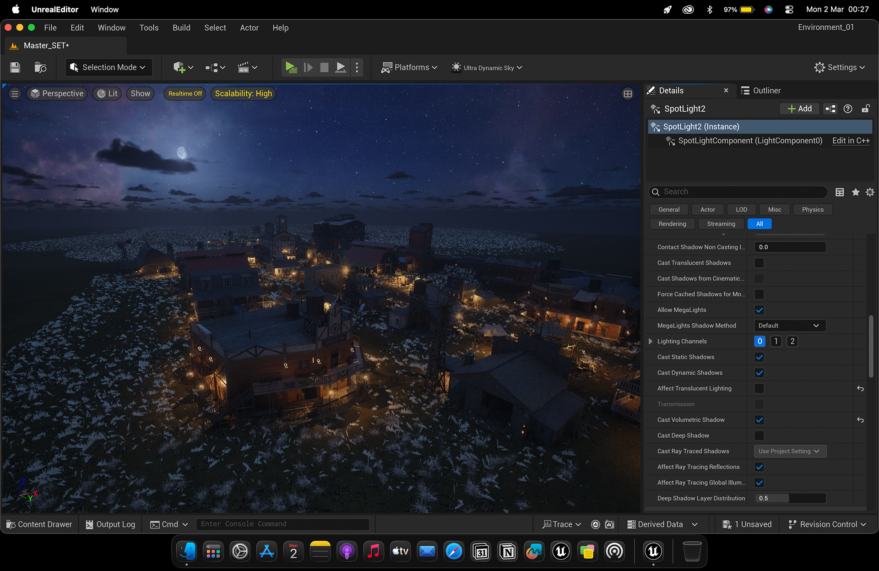
Task: Toggle Cast Deep Shadow checkbox
Action: (x=759, y=435)
